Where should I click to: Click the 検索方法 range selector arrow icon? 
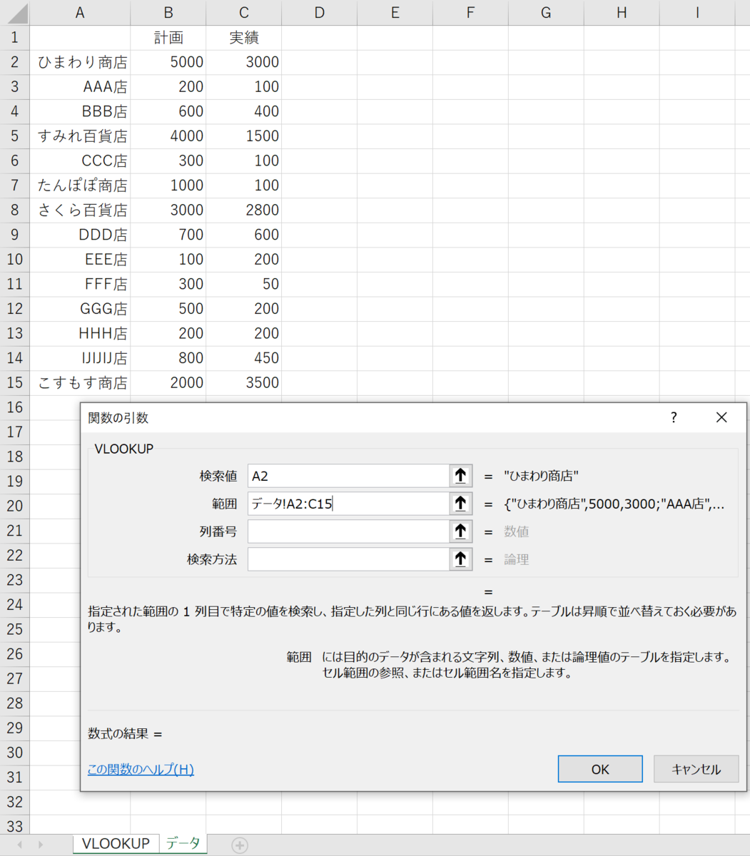(461, 559)
